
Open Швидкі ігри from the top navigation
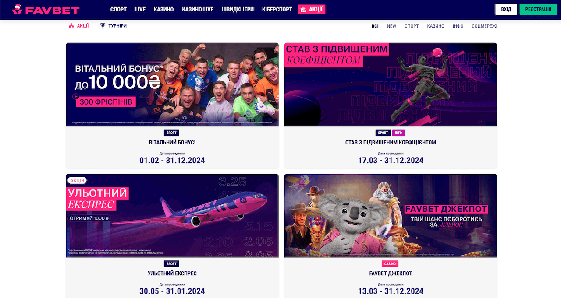238,9
